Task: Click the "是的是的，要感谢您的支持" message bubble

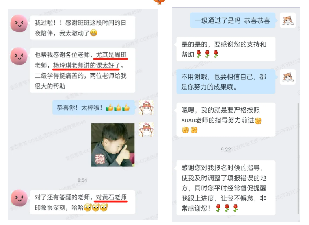Action: [226, 49]
